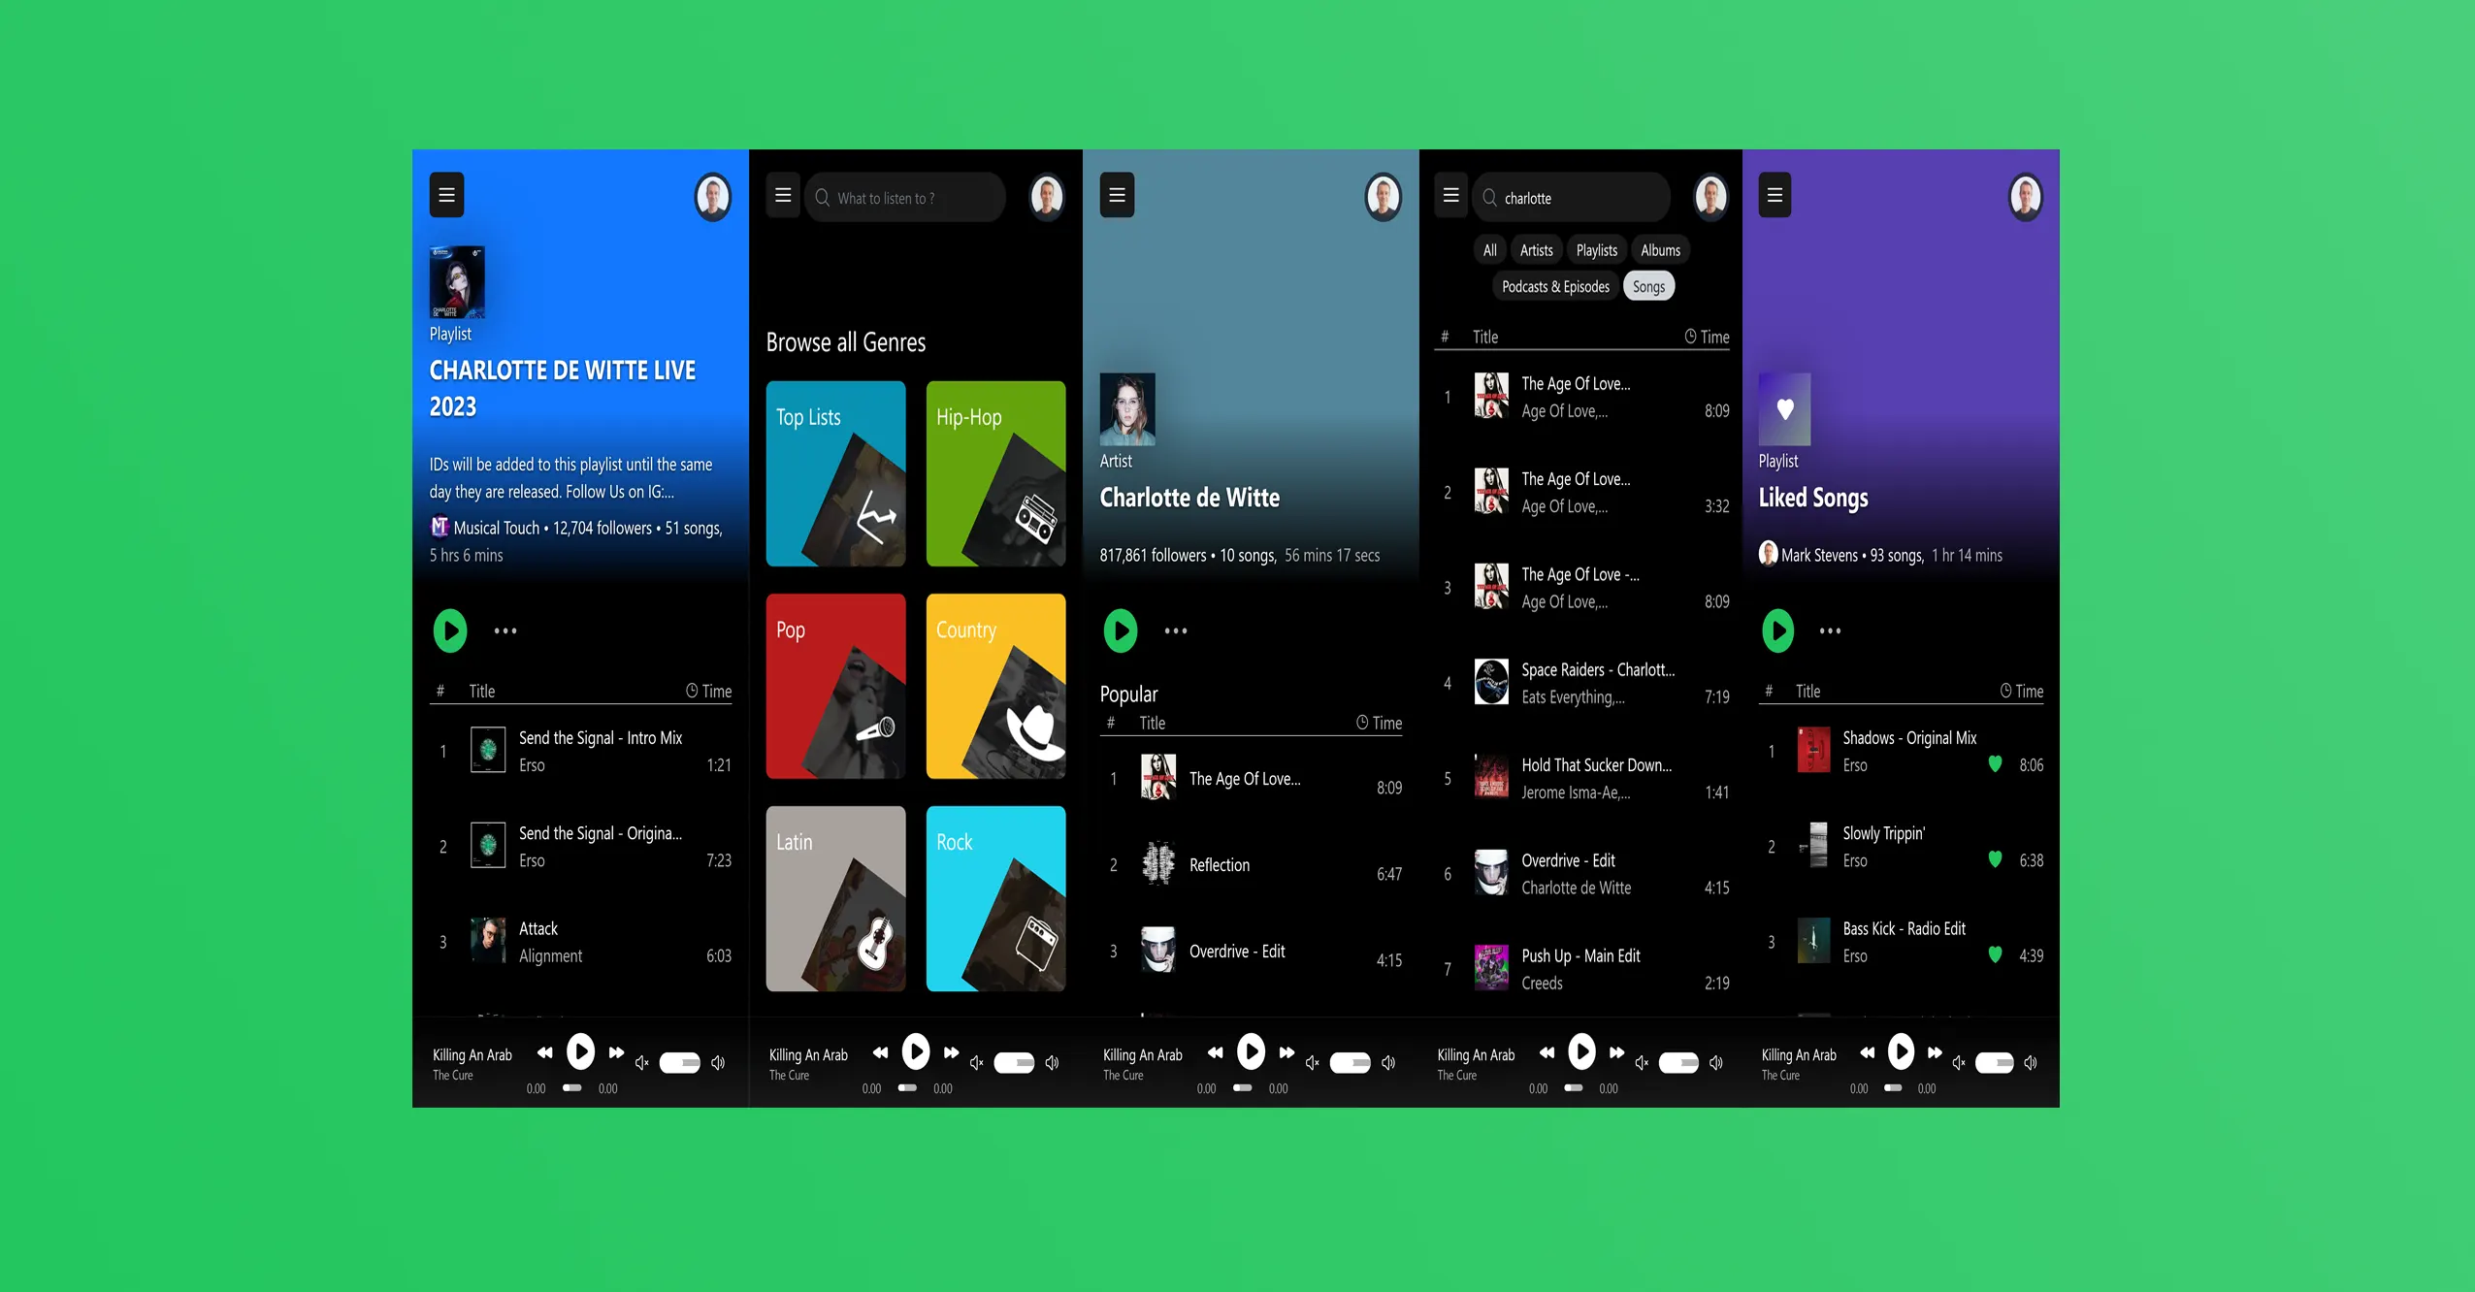Screen dimensions: 2475x1292
Task: Unlike Slowly Trippin' heart
Action: 1995,859
